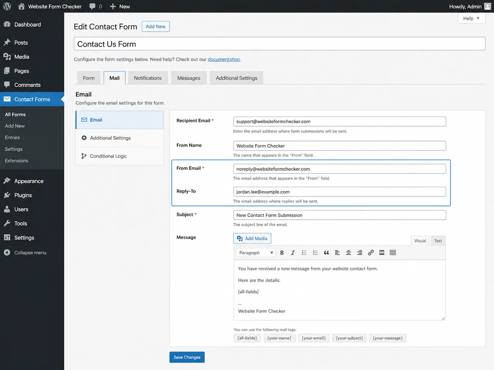This screenshot has width=494, height=370.
Task: Open Conditional Logic in side panel
Action: (x=120, y=156)
